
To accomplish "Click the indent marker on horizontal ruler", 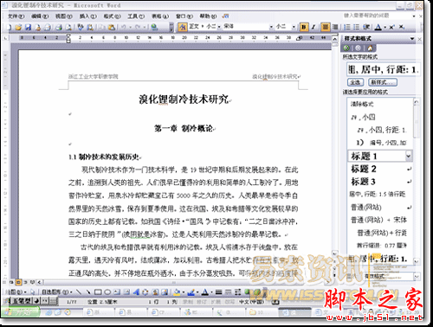I will [x=68, y=38].
